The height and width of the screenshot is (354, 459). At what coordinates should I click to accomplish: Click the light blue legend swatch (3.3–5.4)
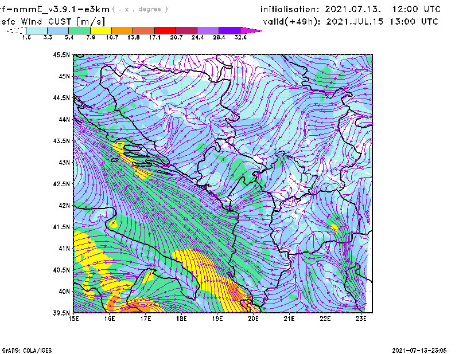click(58, 30)
